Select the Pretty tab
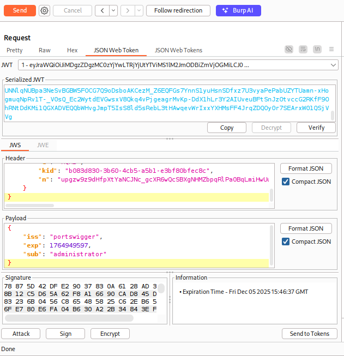The image size is (344, 356). point(15,50)
